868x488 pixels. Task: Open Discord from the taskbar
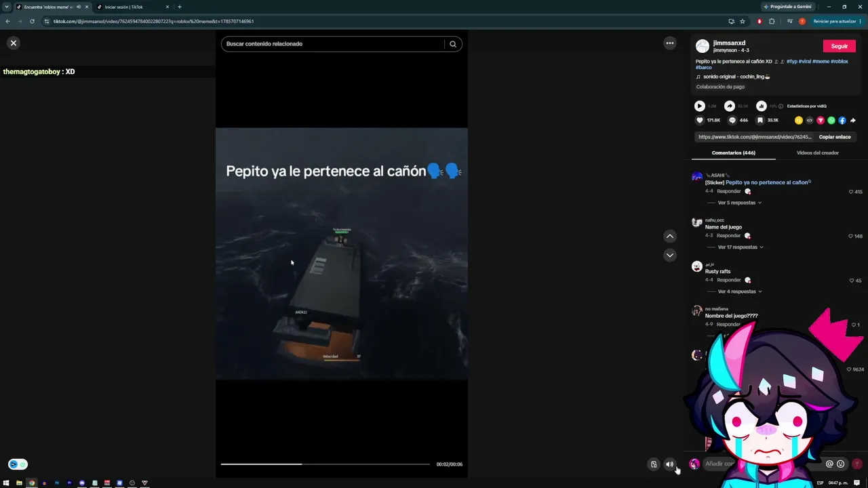[x=82, y=483]
